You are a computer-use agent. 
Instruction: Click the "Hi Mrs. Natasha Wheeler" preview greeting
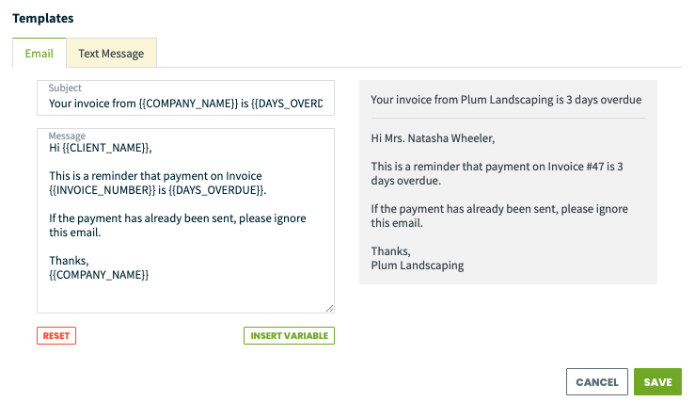coord(433,138)
